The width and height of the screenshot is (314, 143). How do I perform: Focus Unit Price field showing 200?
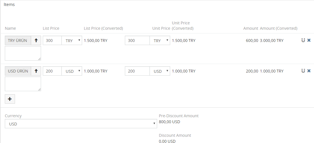click(x=137, y=71)
